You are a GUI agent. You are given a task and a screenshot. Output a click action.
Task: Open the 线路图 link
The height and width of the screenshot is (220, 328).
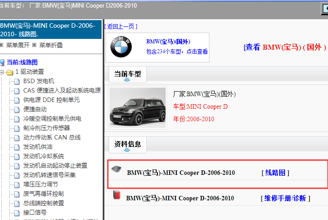click(275, 173)
